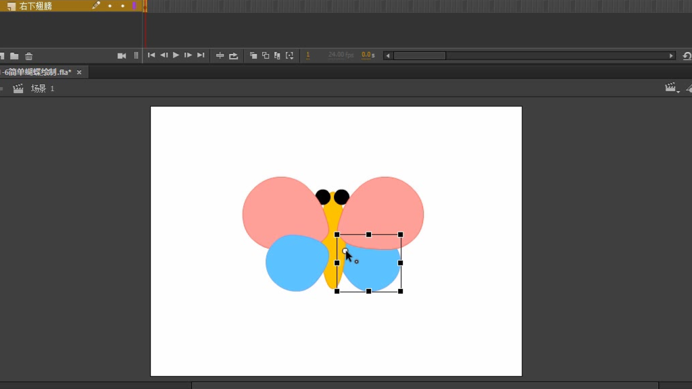692x389 pixels.
Task: Click timeline scrollbar right arrow
Action: click(x=671, y=55)
